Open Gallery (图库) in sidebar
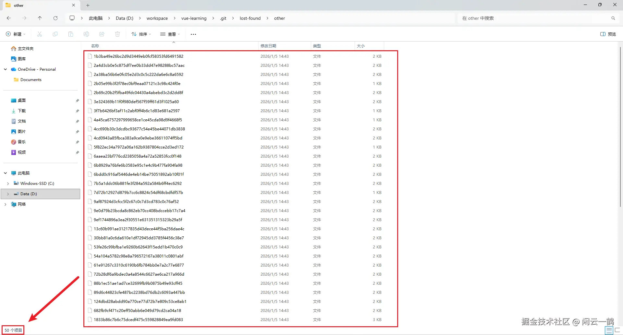Screen dimensions: 623x335 pyautogui.click(x=22, y=59)
